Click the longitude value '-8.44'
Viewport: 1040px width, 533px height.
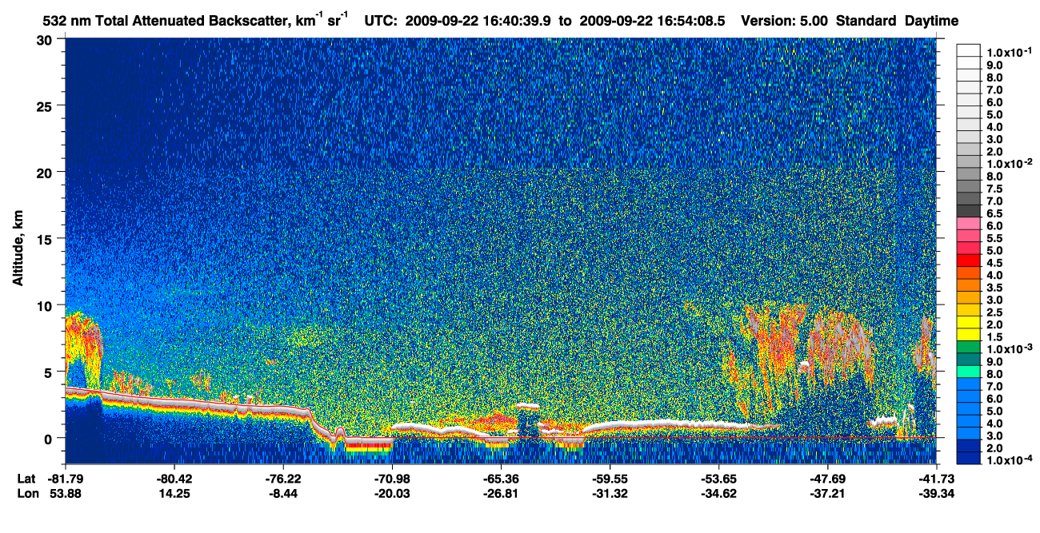pyautogui.click(x=282, y=494)
